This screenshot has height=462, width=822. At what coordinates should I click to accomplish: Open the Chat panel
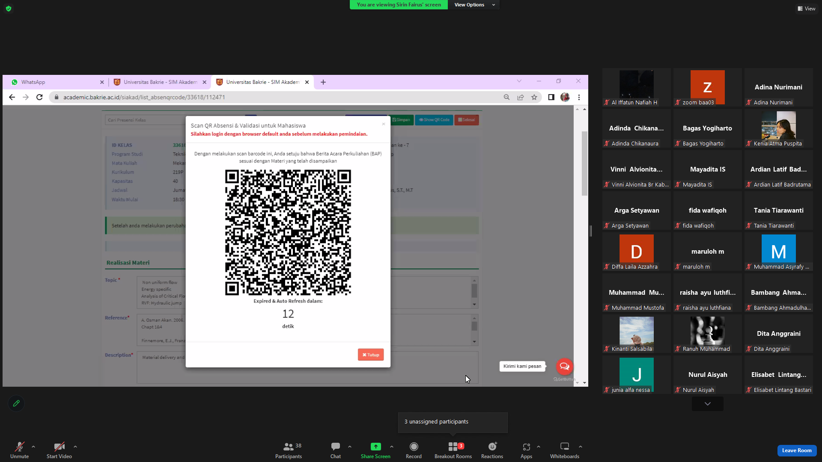[336, 450]
